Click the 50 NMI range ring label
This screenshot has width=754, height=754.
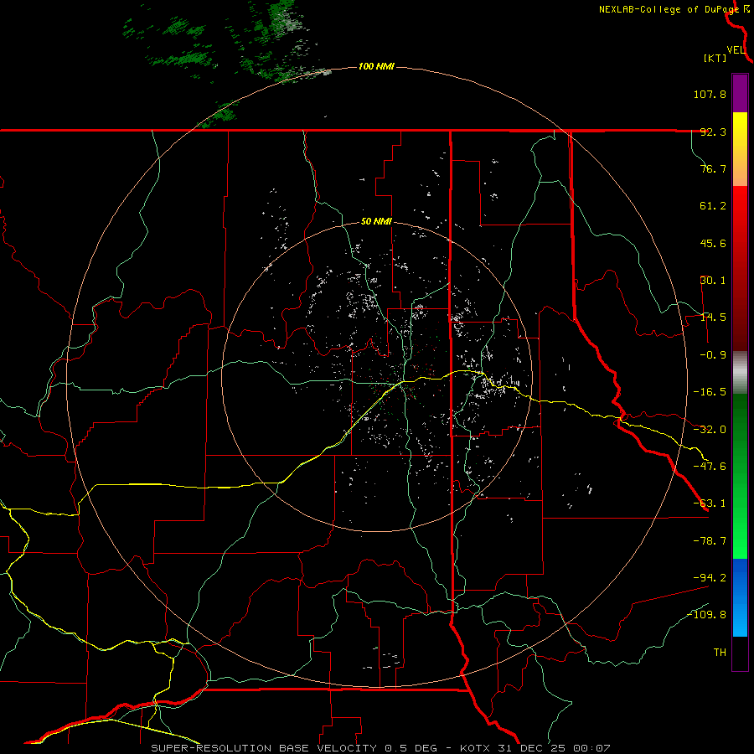point(376,222)
